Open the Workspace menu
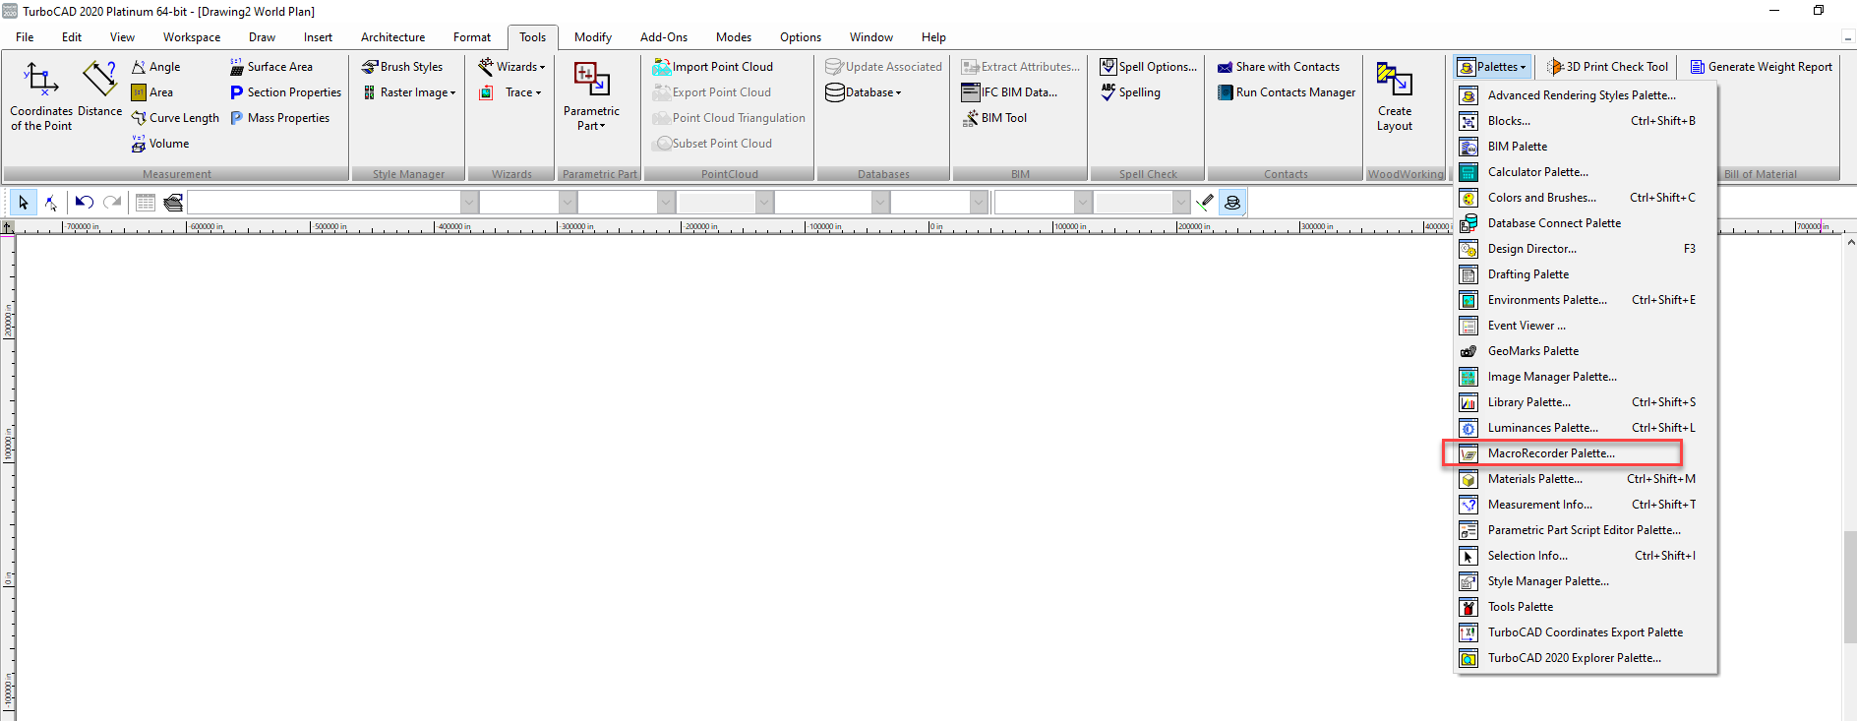Image resolution: width=1857 pixels, height=721 pixels. point(192,37)
